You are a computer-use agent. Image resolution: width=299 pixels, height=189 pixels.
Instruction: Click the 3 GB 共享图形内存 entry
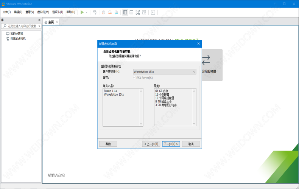[x=166, y=105]
